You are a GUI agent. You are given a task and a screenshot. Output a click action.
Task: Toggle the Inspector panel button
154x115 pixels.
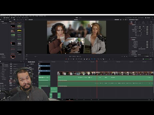coord(148,18)
